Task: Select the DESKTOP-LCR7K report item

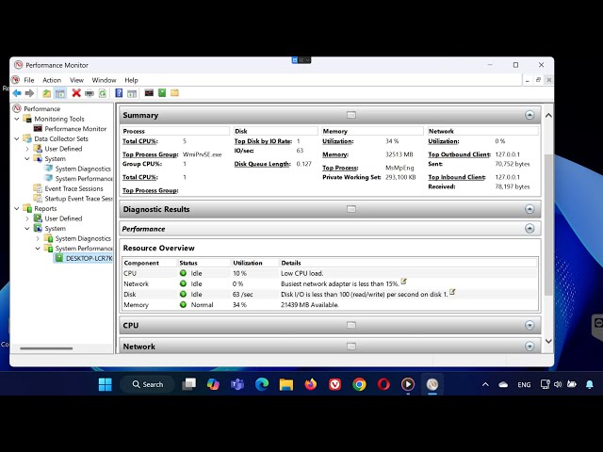Action: click(x=84, y=258)
